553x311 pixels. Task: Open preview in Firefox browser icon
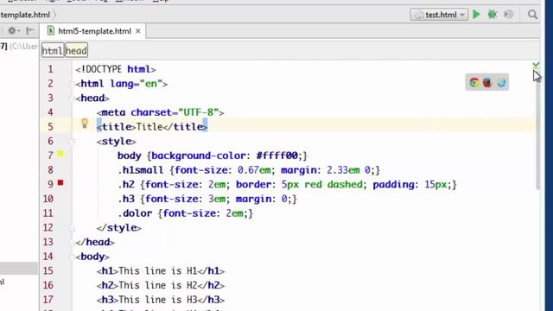[487, 83]
